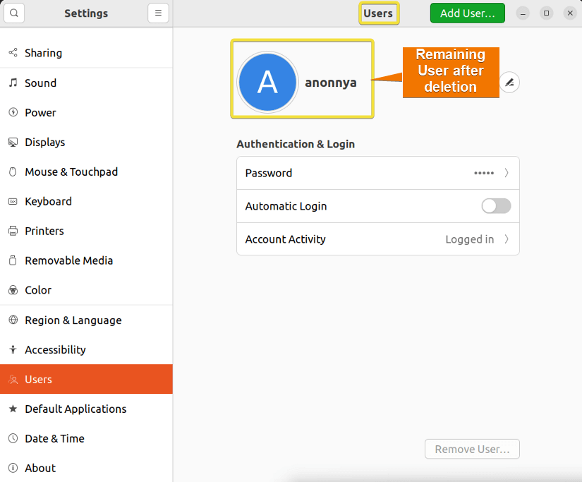Click the Accessibility figure icon

click(x=13, y=349)
